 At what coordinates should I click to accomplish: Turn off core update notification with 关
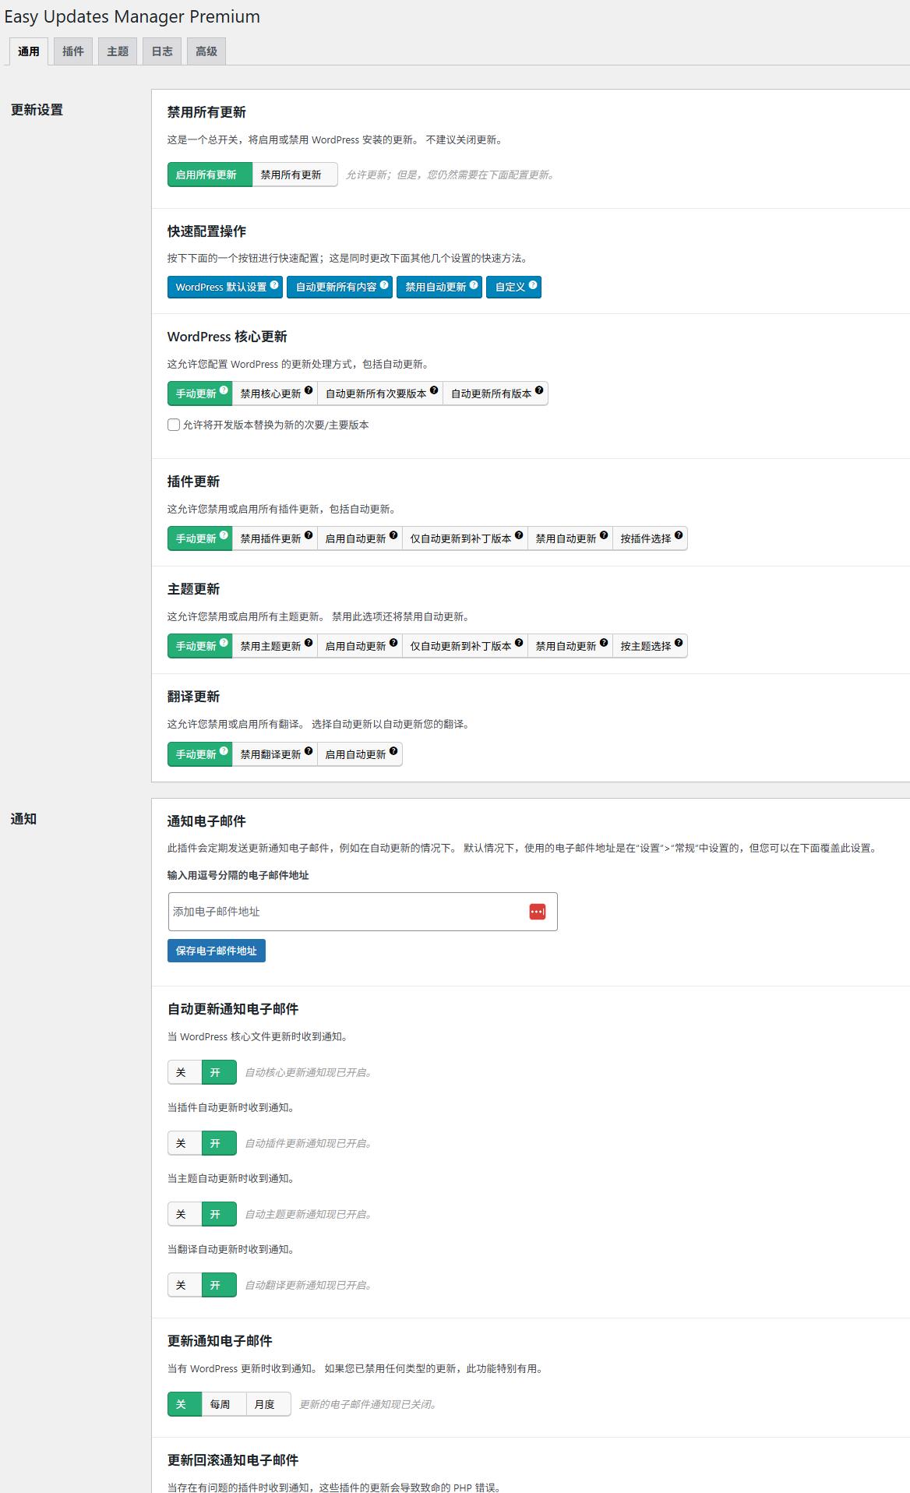coord(185,1072)
